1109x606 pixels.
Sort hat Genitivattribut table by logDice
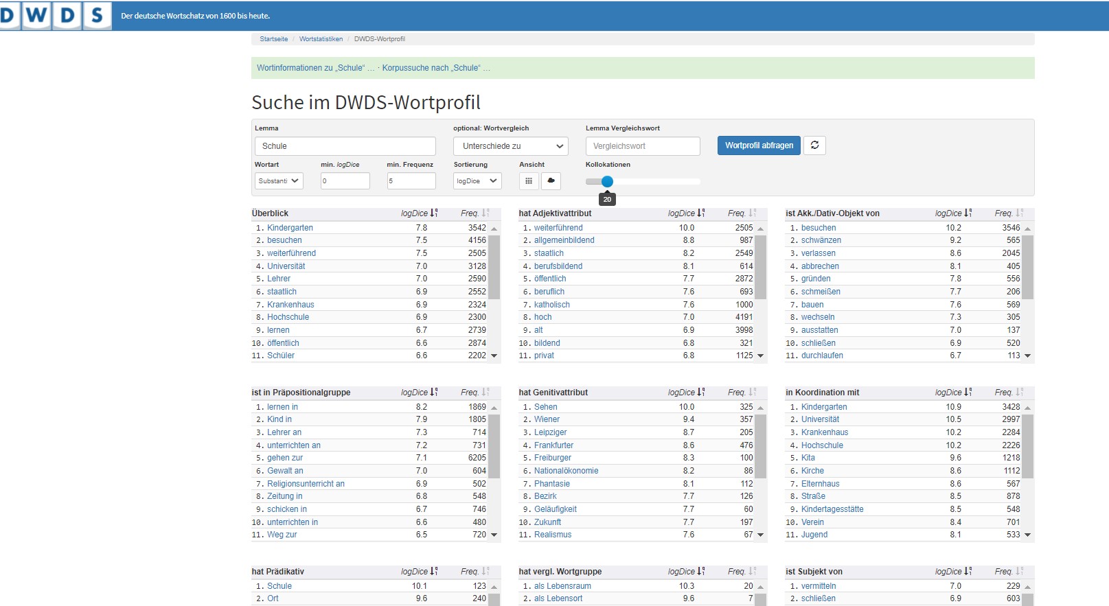[686, 393]
